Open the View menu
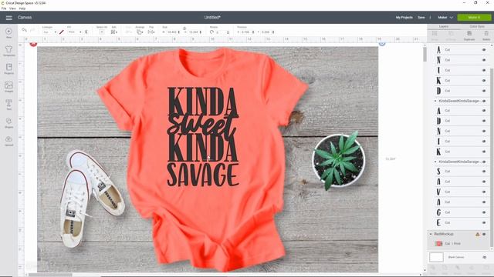Screen dimensions: 494x277 (12, 8)
